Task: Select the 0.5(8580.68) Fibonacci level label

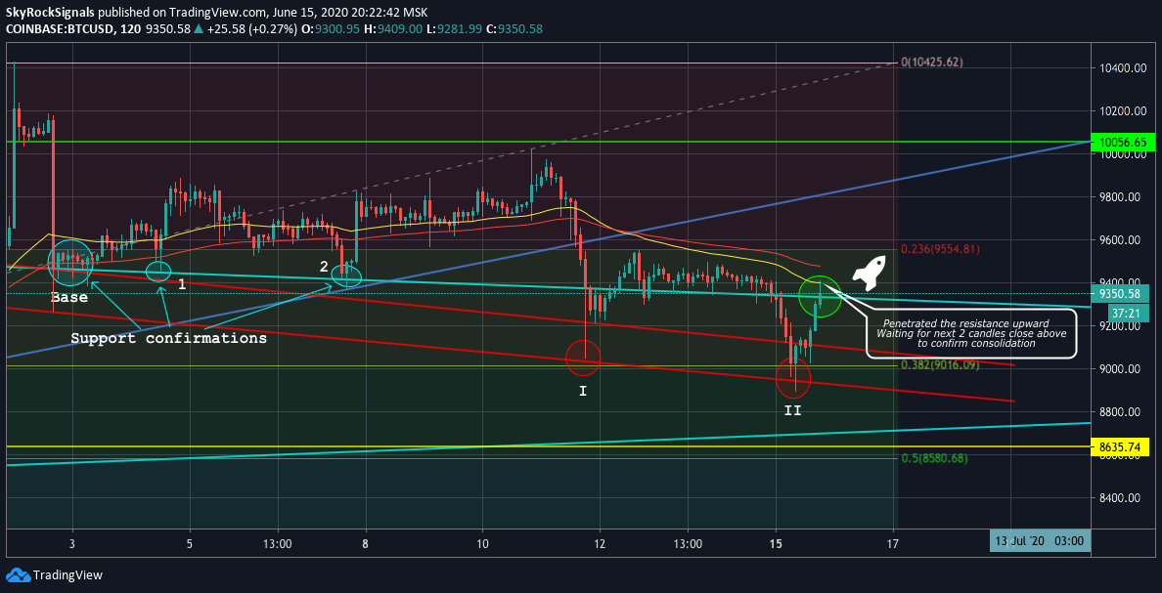Action: click(934, 458)
